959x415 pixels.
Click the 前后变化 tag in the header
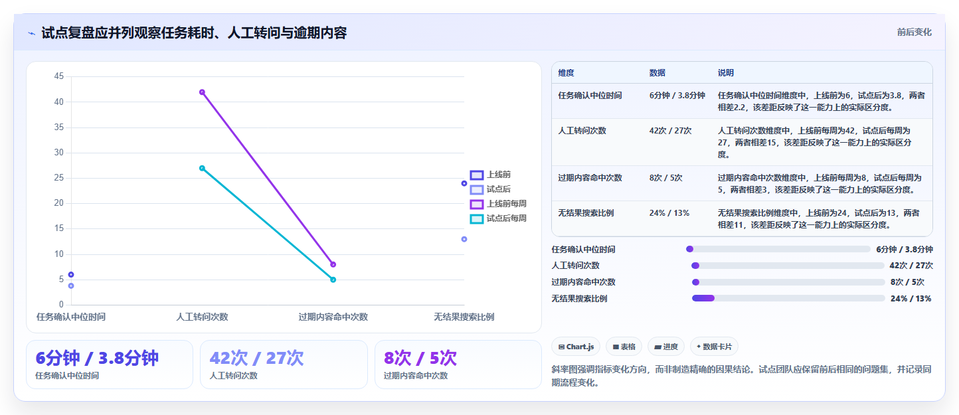(x=914, y=32)
